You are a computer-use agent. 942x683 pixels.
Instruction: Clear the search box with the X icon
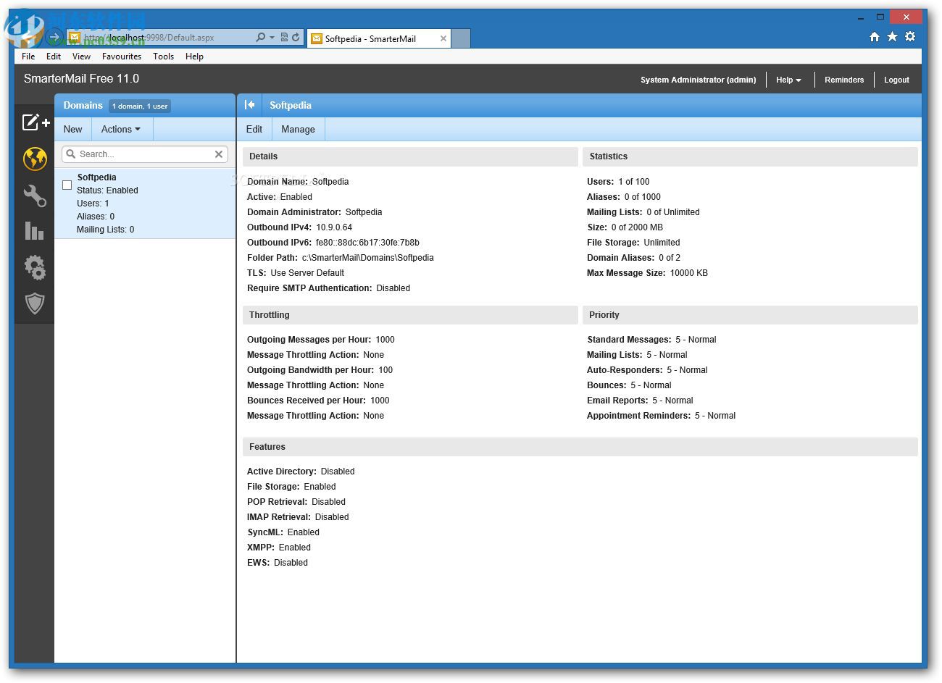[218, 154]
